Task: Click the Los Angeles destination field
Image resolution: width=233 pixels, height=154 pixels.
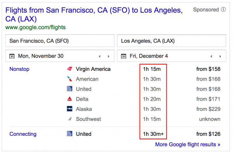Action: pyautogui.click(x=172, y=41)
